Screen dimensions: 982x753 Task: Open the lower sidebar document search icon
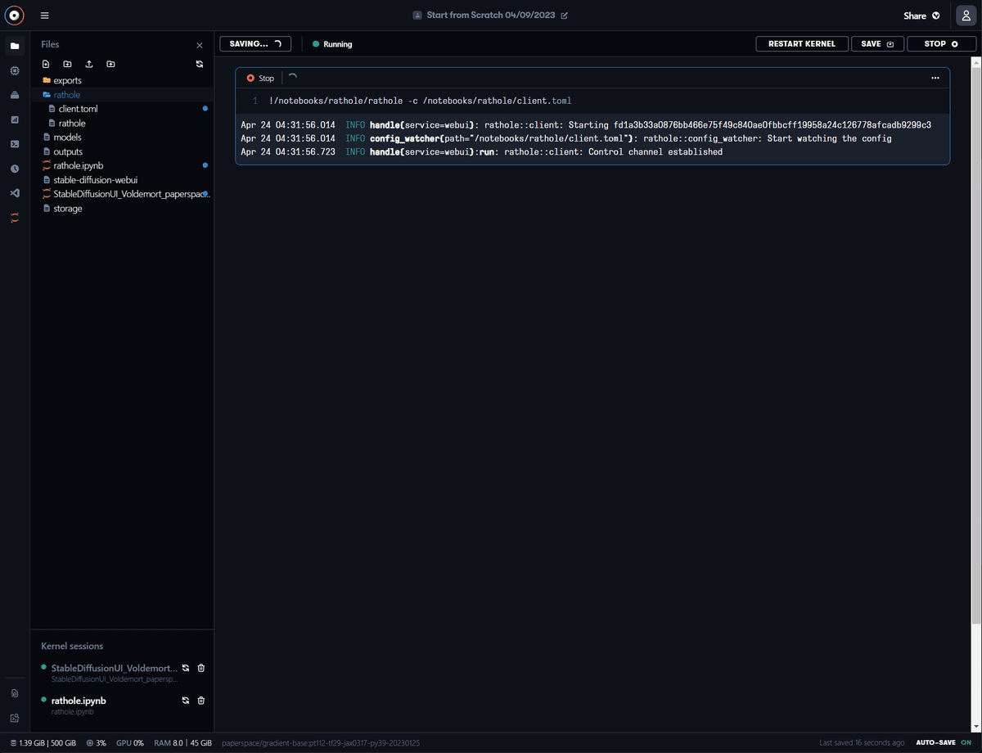point(15,693)
